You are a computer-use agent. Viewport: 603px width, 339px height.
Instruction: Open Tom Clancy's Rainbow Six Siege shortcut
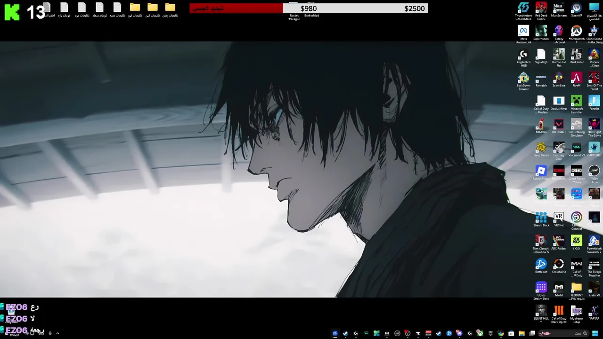pos(541,245)
